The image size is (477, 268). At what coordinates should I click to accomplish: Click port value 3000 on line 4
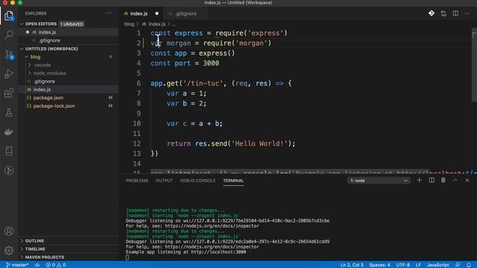211,63
